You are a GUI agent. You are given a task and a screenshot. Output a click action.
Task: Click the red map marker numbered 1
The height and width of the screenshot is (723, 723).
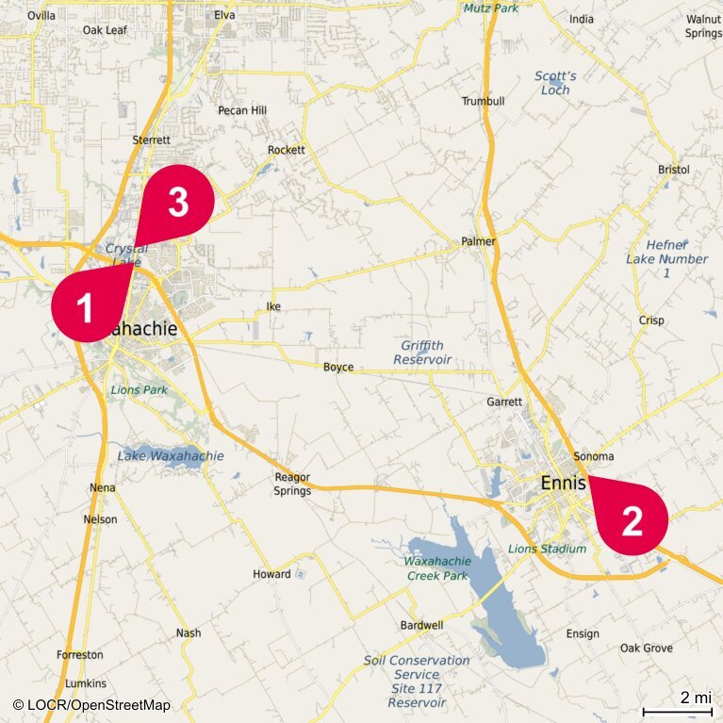click(x=85, y=306)
